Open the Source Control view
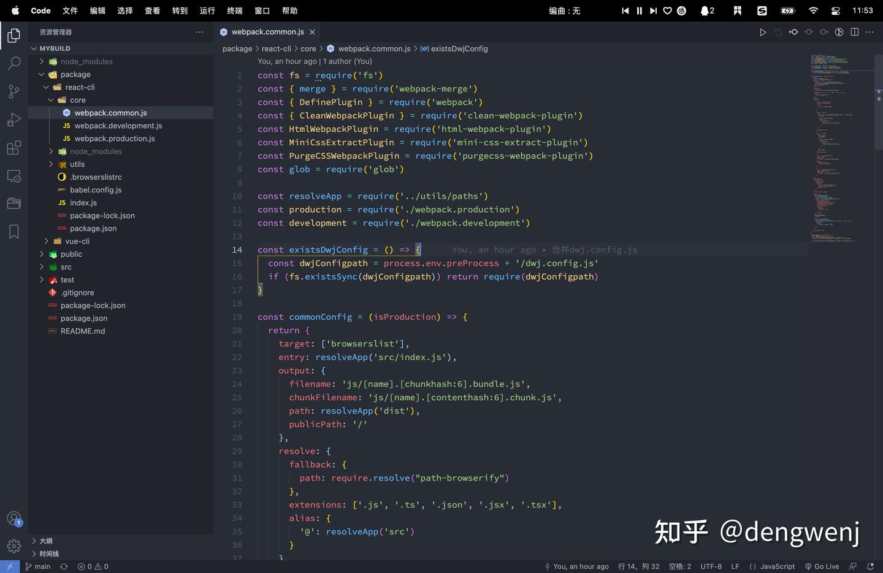Viewport: 883px width, 573px height. point(13,91)
